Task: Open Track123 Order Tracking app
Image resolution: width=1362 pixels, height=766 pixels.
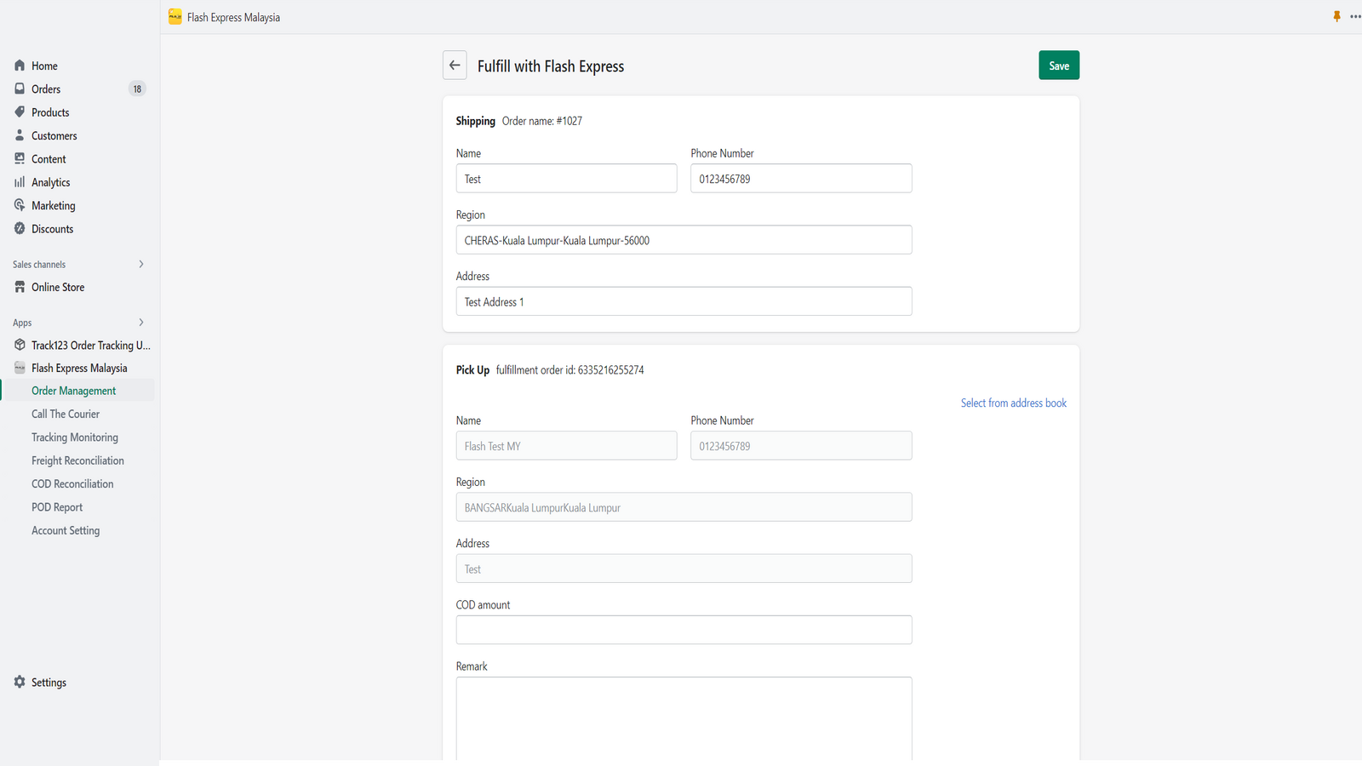Action: click(x=90, y=345)
